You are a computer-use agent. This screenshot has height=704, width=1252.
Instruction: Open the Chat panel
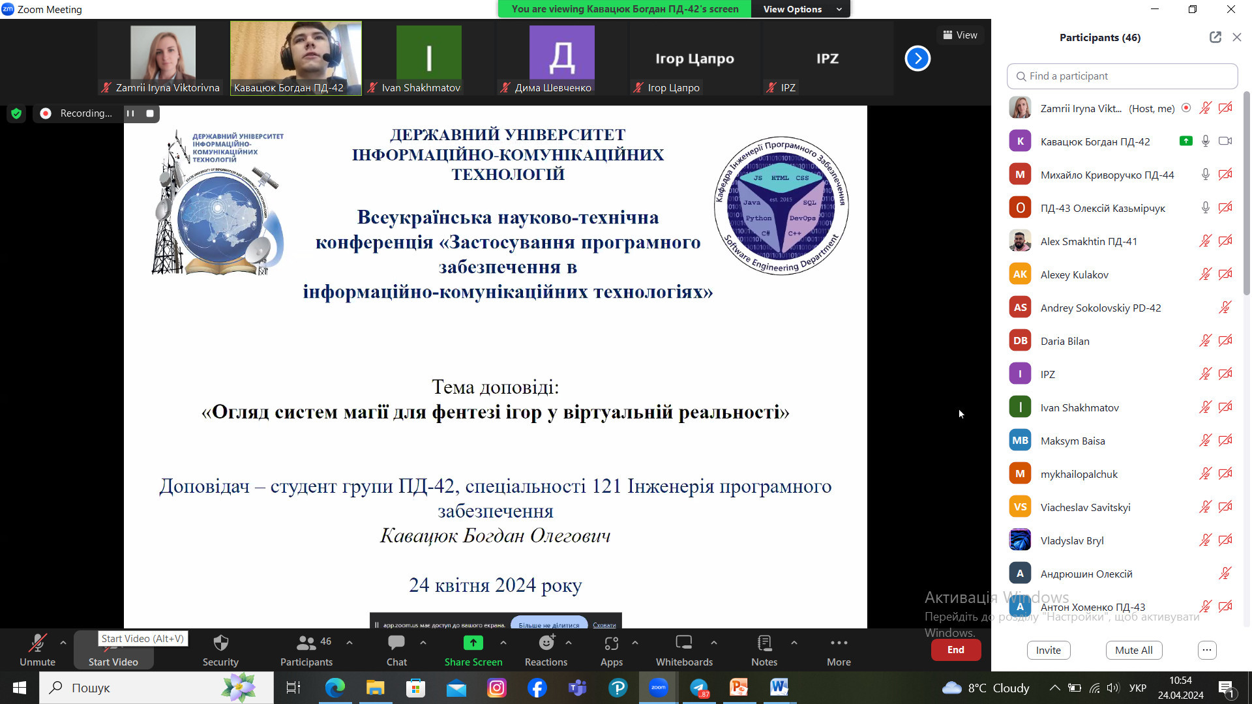point(396,650)
